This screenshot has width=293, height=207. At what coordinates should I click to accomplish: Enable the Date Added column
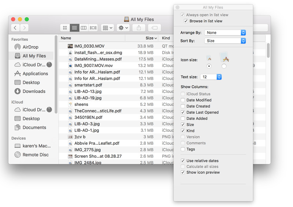[x=183, y=119]
